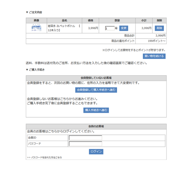Viewport: 192px width, 170px height.
Task: Focus the quantity input field
Action: [110, 28]
